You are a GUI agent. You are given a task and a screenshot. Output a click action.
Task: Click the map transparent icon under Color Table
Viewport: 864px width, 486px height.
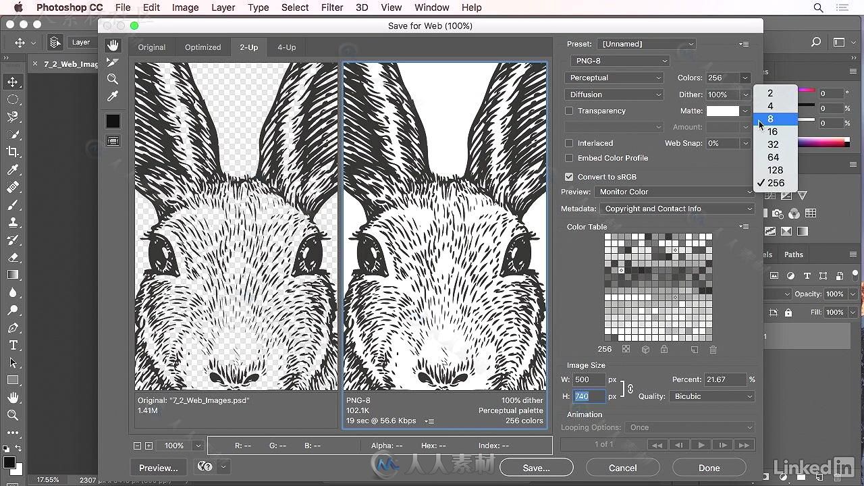click(x=626, y=349)
